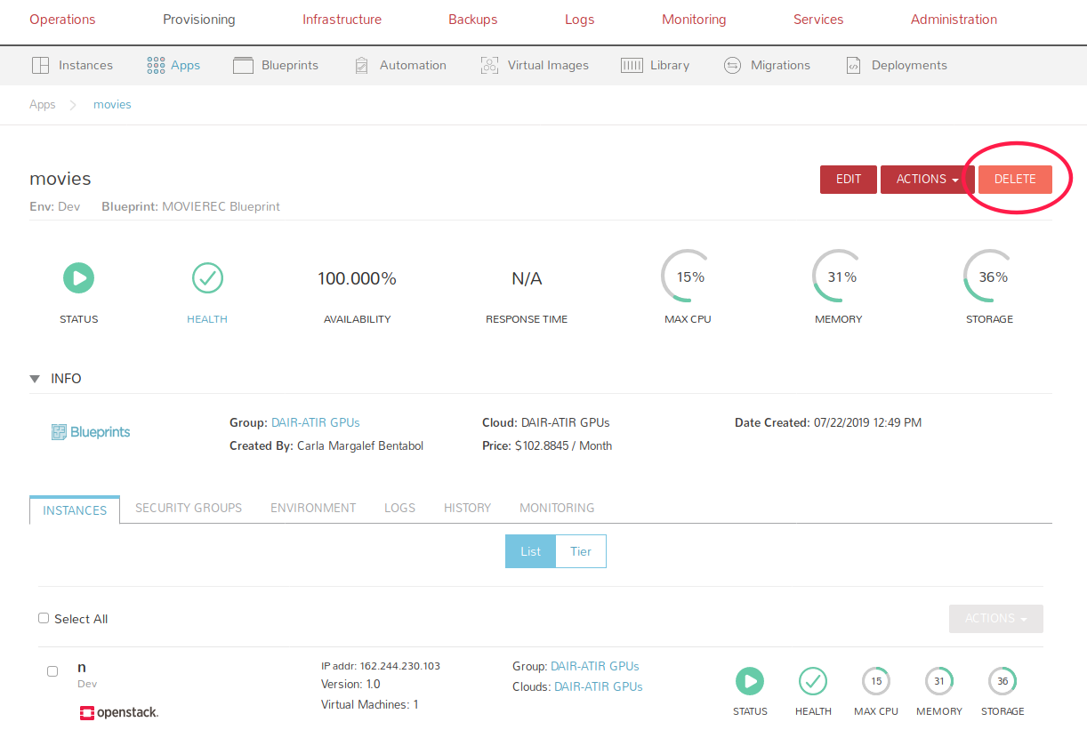
Task: Open the Provisioning top menu
Action: pos(198,20)
